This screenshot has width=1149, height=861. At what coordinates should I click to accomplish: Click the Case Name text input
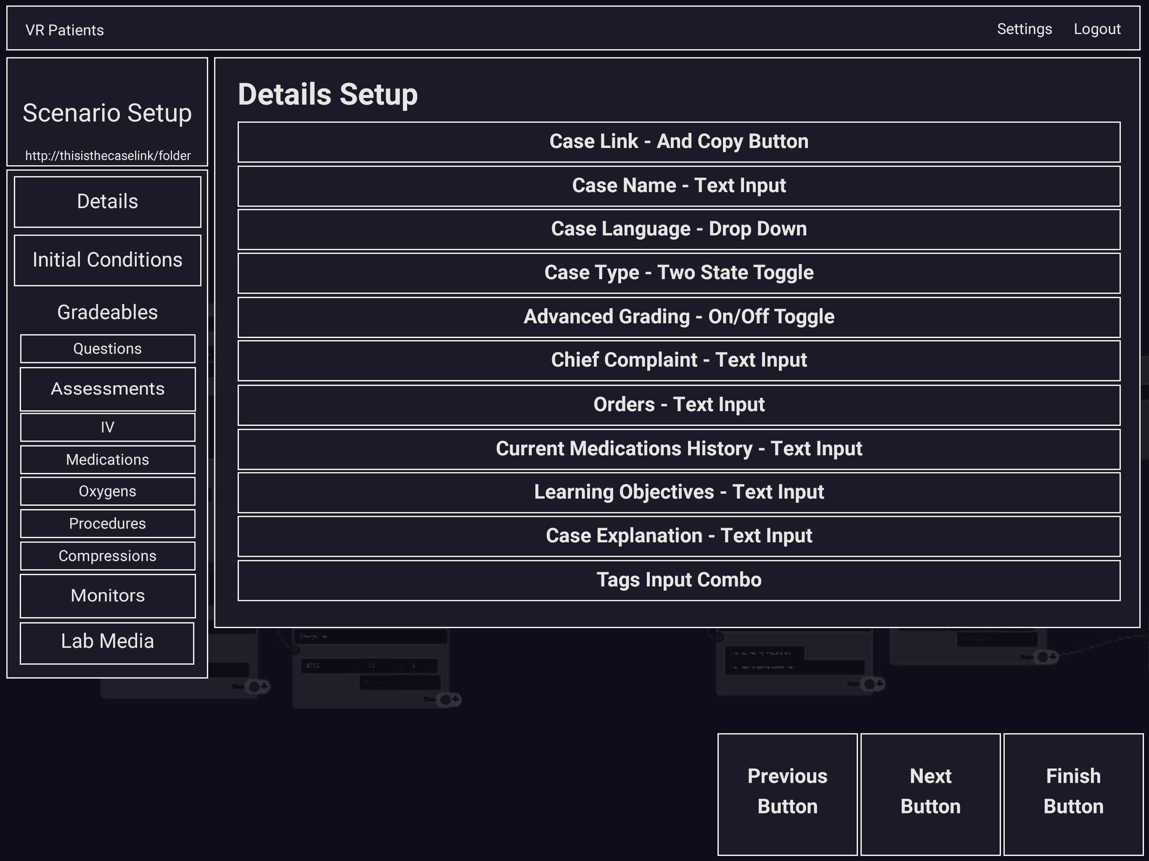pyautogui.click(x=678, y=186)
